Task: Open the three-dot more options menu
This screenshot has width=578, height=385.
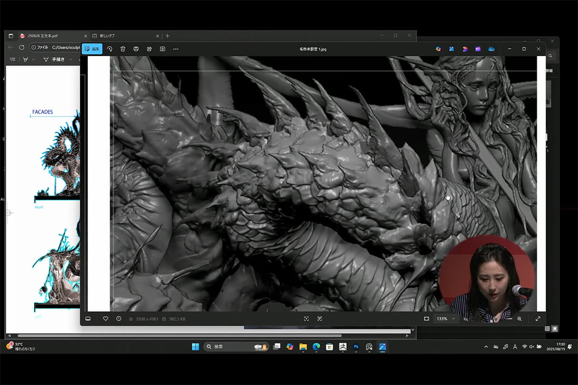Action: click(176, 49)
